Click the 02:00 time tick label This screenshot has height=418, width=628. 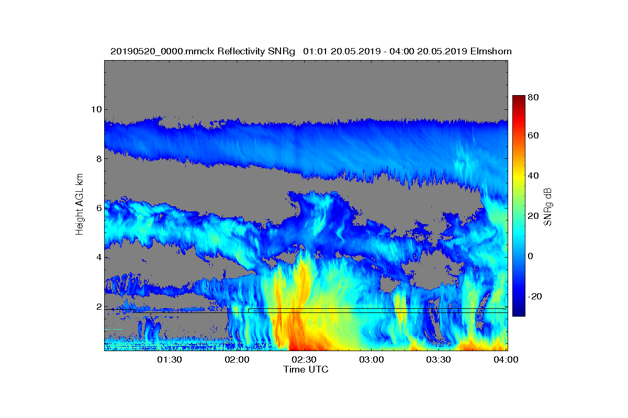coord(237,359)
